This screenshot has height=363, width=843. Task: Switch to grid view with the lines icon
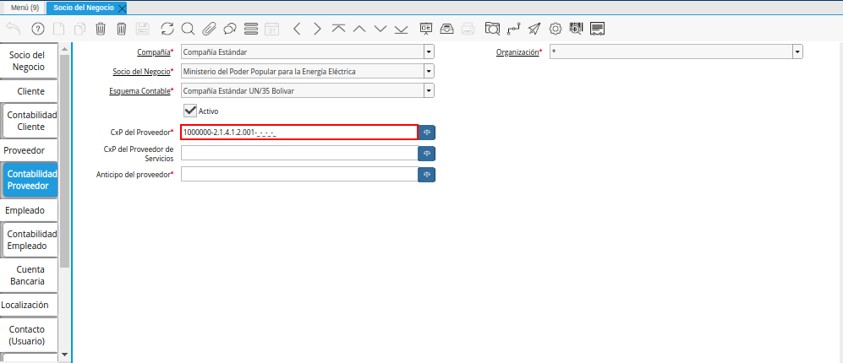tap(251, 29)
